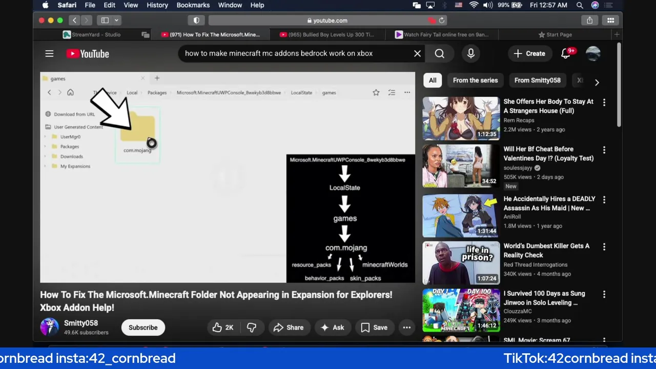
Task: Click the Safari address bar
Action: [327, 20]
